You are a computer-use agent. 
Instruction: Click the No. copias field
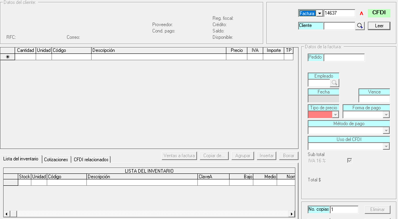[344, 209]
